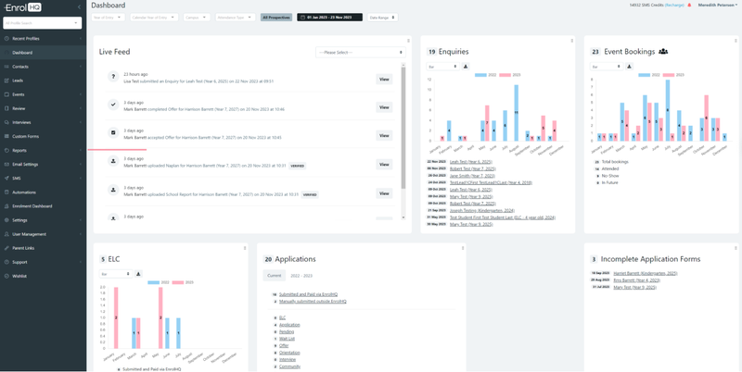
Task: Download the ELC chart data
Action: coord(138,274)
